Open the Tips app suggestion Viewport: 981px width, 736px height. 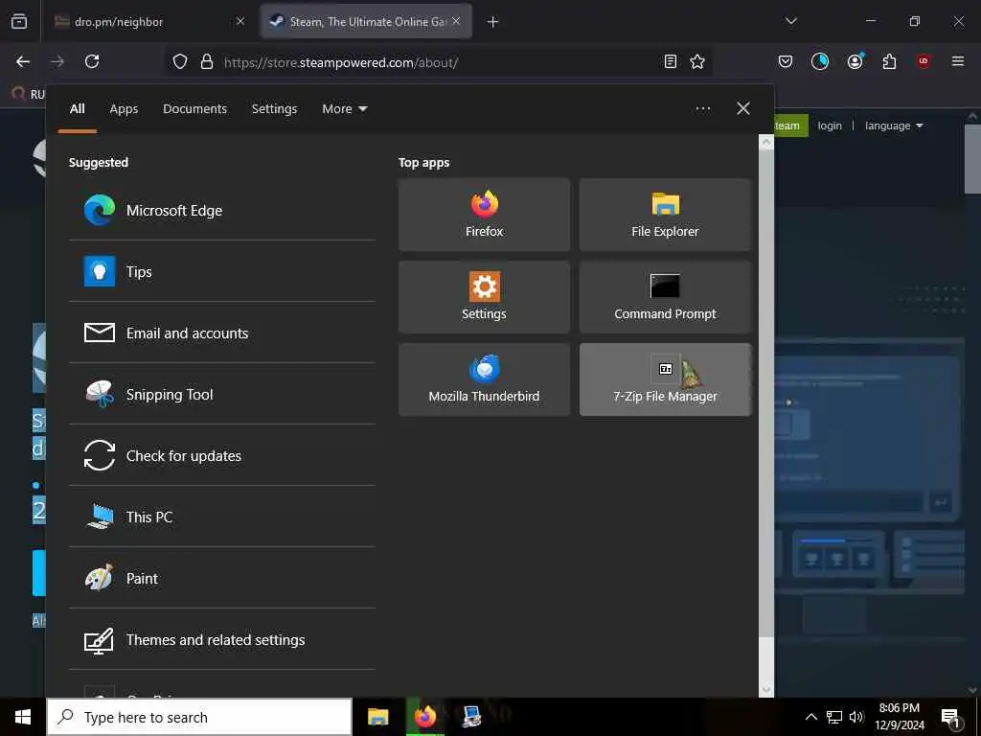pyautogui.click(x=222, y=271)
